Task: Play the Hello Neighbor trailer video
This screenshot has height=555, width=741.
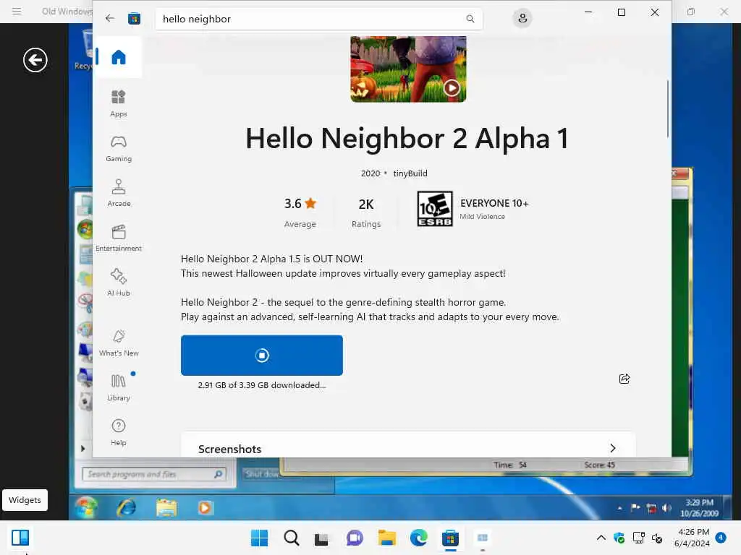Action: coord(452,87)
